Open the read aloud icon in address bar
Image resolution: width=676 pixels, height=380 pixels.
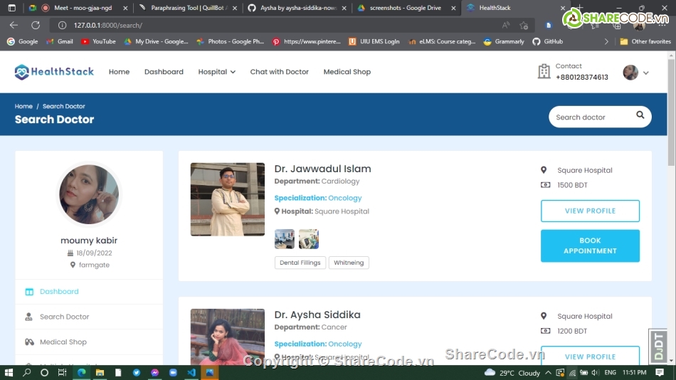(x=506, y=26)
